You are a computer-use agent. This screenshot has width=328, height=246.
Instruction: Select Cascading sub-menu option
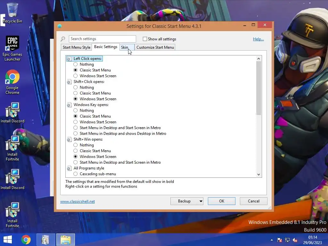point(76,174)
